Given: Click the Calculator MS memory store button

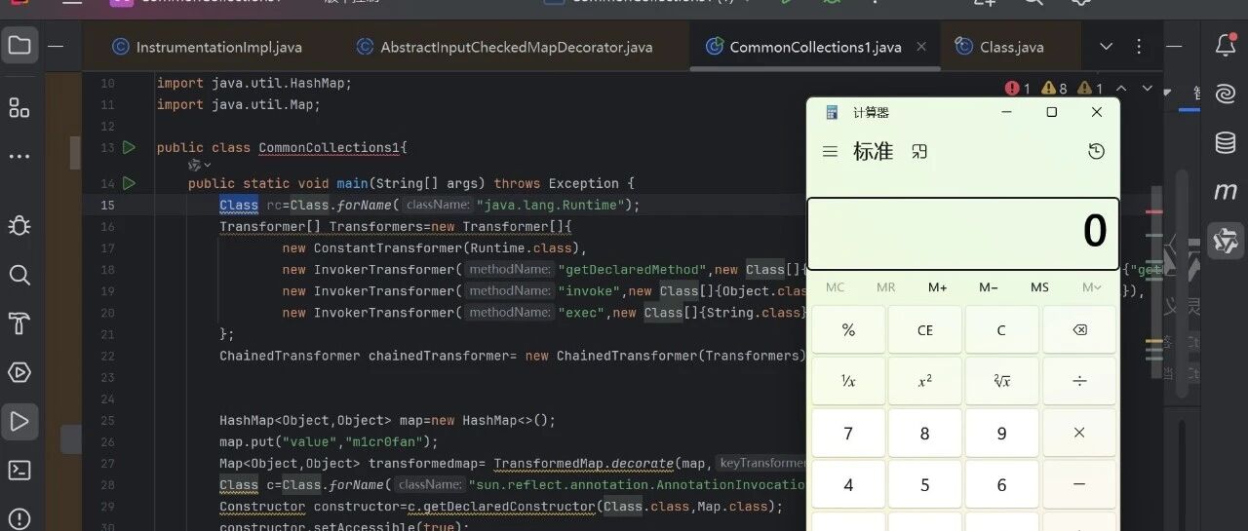Looking at the screenshot, I should pyautogui.click(x=1040, y=287).
